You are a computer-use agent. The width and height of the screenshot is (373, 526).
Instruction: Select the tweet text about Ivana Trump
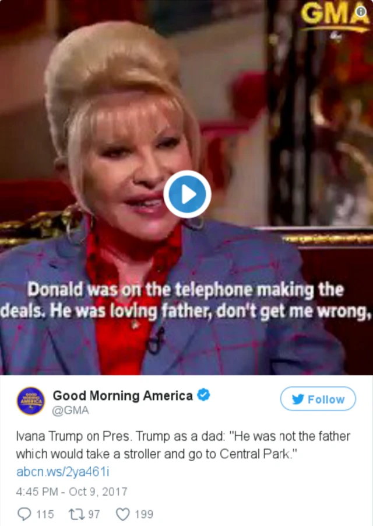coord(183,445)
